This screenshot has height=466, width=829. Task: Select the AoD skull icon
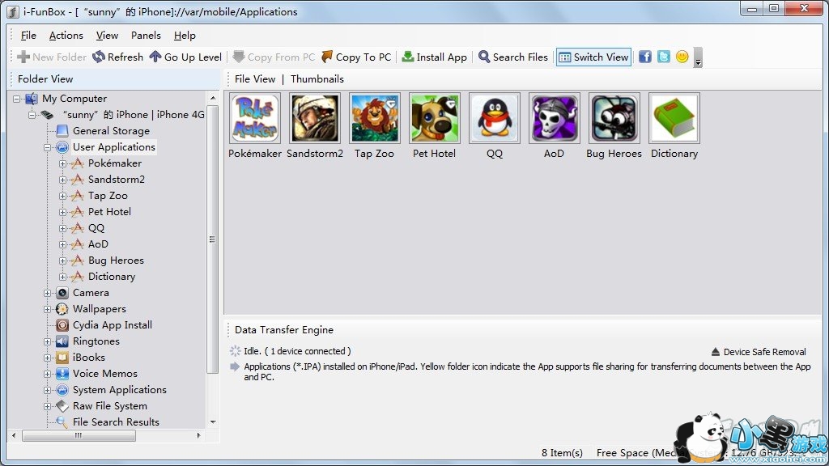click(554, 118)
